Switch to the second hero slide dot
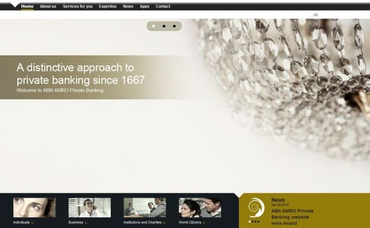Viewport: 370px width, 228px height. [x=164, y=26]
